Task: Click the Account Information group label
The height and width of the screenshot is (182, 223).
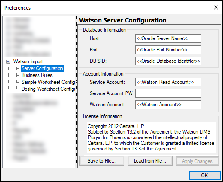Action: pos(103,74)
